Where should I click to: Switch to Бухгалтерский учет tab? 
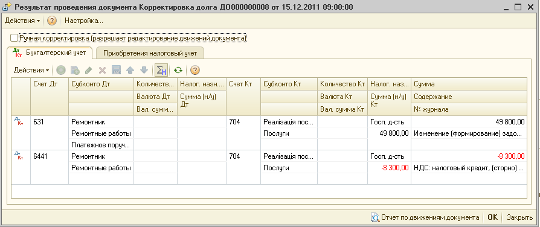click(x=50, y=53)
